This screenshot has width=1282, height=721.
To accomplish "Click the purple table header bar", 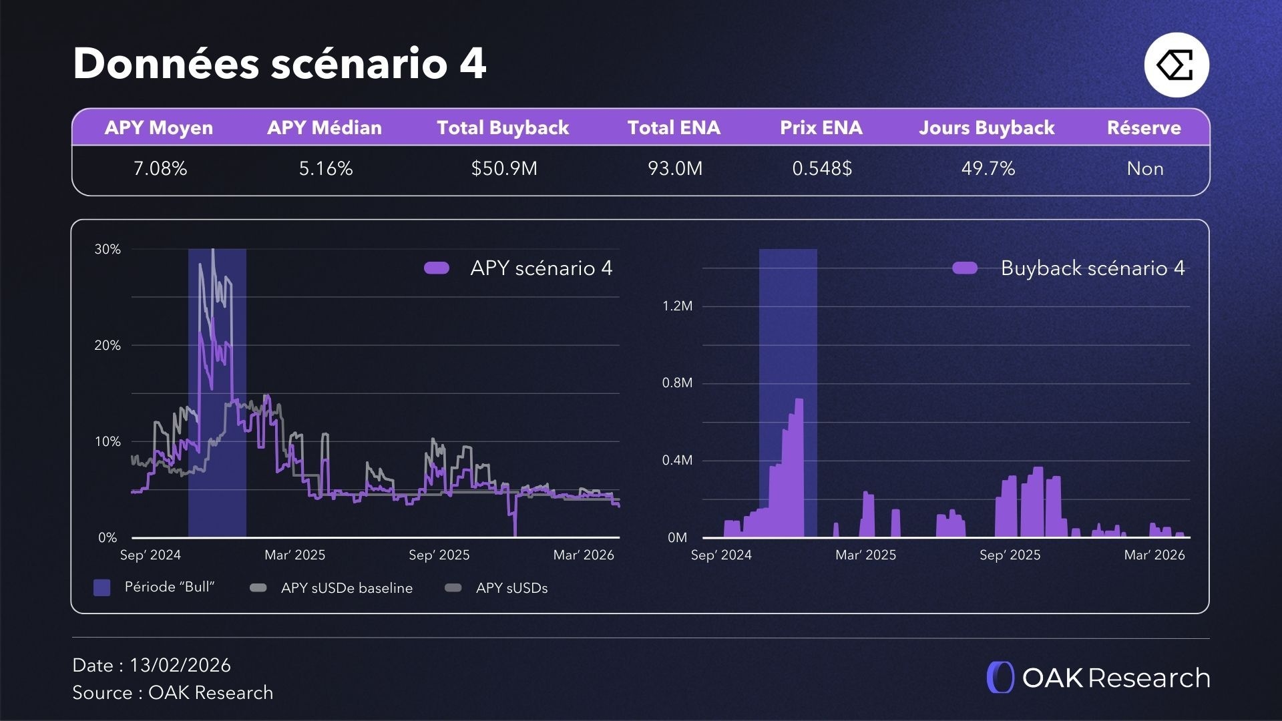I will [641, 128].
